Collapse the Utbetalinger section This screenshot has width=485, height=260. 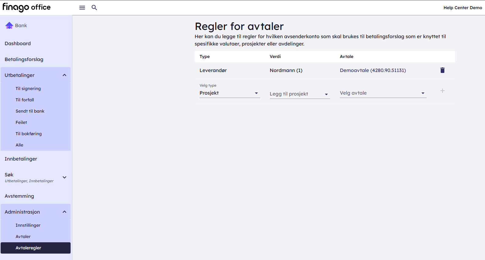click(x=64, y=75)
